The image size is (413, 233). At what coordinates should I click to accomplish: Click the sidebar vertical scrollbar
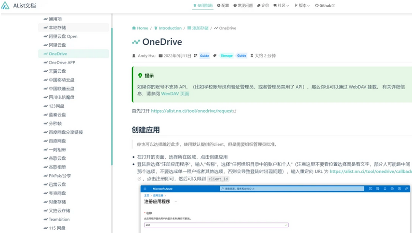112,96
